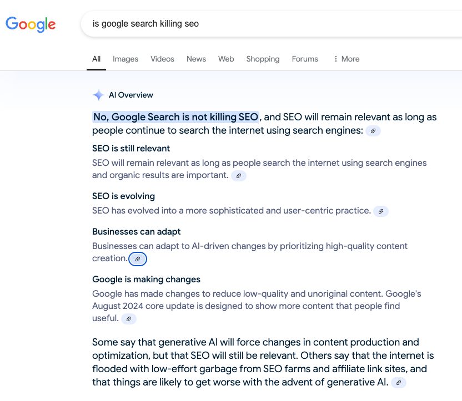Open the News results tab
Viewport: 462px width, 401px height.
(196, 59)
